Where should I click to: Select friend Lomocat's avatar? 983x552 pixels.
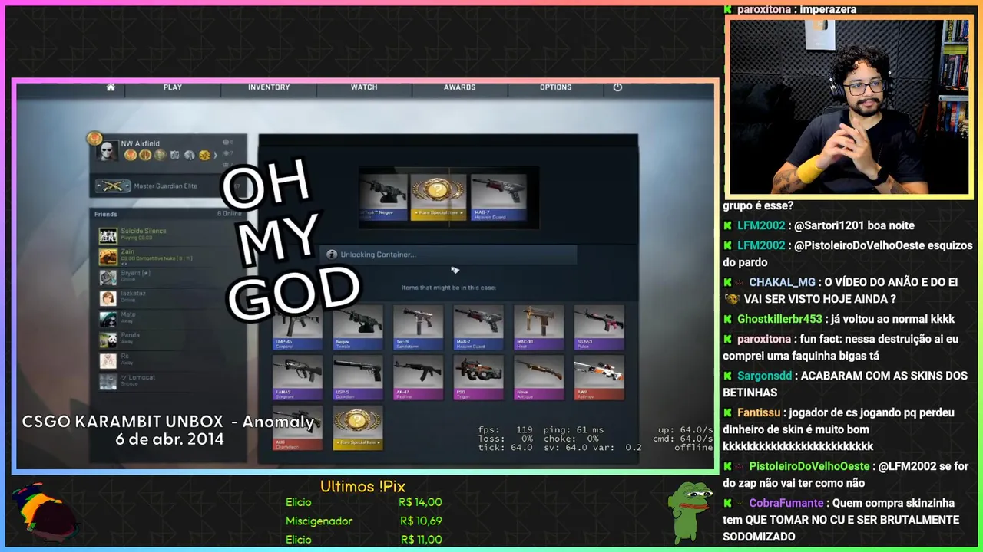108,381
